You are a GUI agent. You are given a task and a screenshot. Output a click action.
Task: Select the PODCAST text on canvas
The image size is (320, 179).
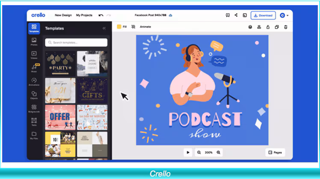point(205,119)
